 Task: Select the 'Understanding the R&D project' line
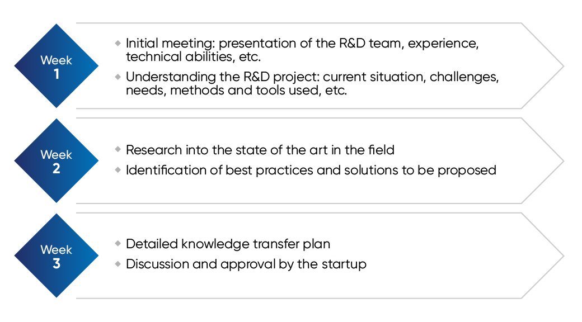[312, 77]
